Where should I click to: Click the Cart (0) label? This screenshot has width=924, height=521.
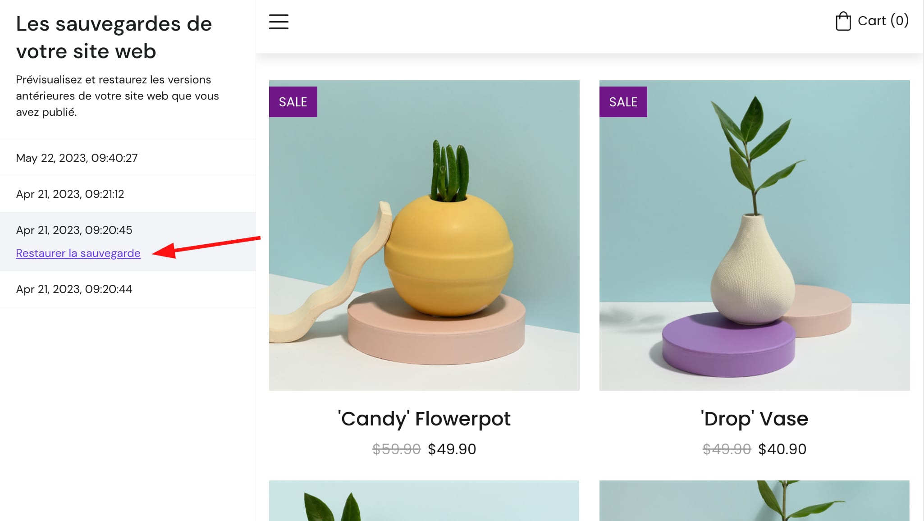pos(883,20)
